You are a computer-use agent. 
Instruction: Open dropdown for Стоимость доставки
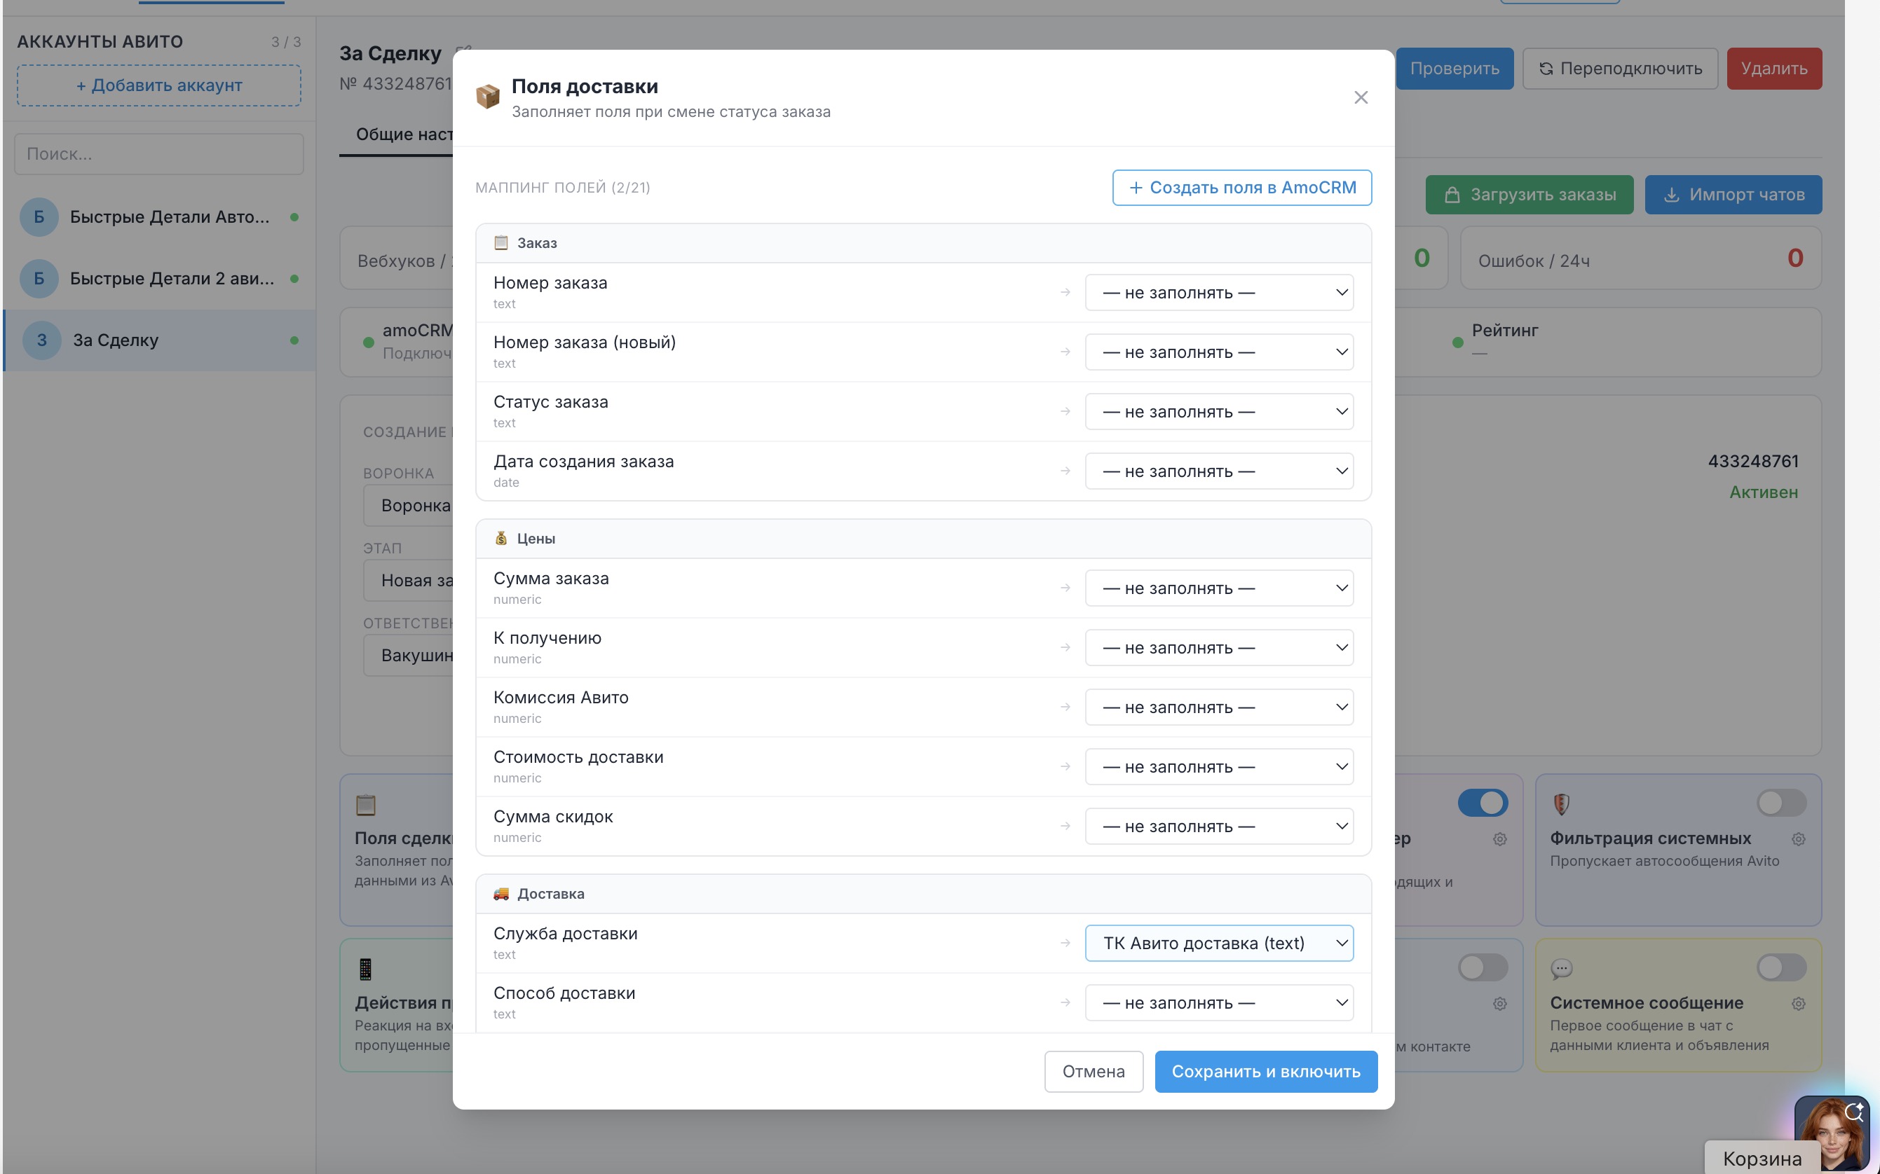click(1219, 767)
